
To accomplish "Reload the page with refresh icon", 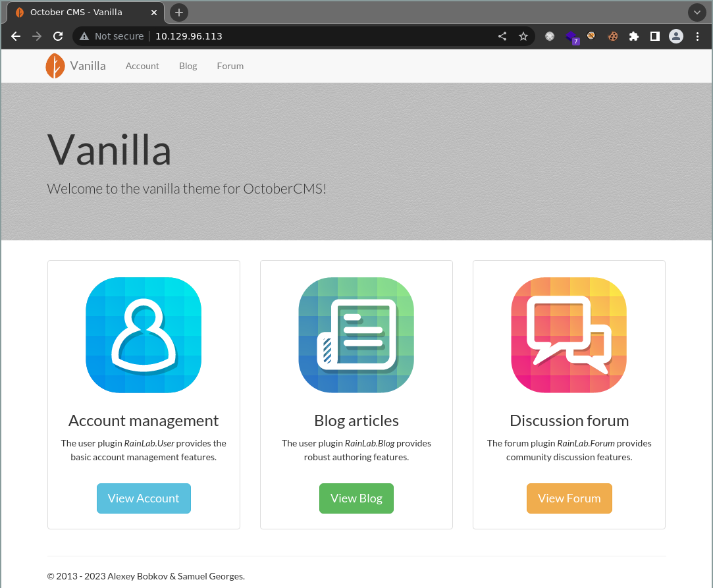I will click(58, 36).
